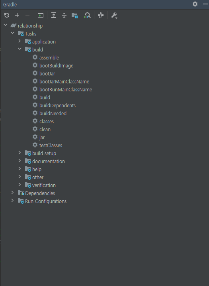Select the clean task label

[45, 130]
